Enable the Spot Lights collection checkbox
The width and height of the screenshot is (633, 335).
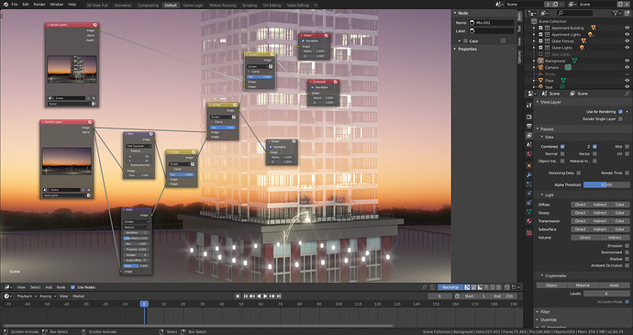pyautogui.click(x=540, y=54)
